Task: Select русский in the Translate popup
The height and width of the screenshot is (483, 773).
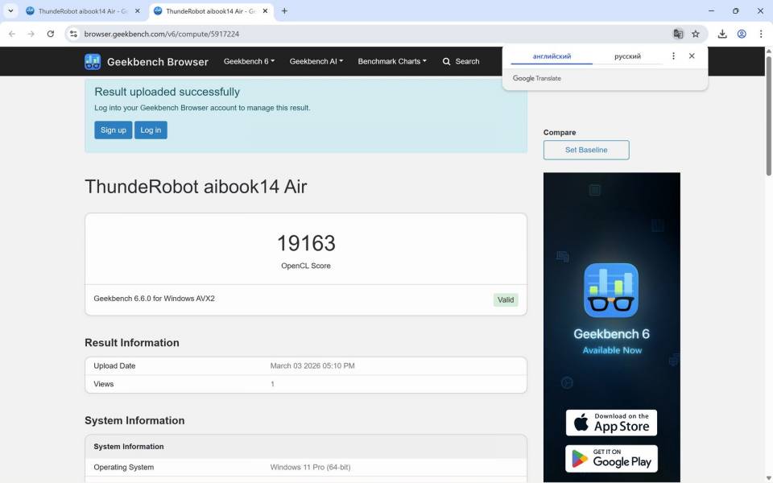Action: pos(627,56)
